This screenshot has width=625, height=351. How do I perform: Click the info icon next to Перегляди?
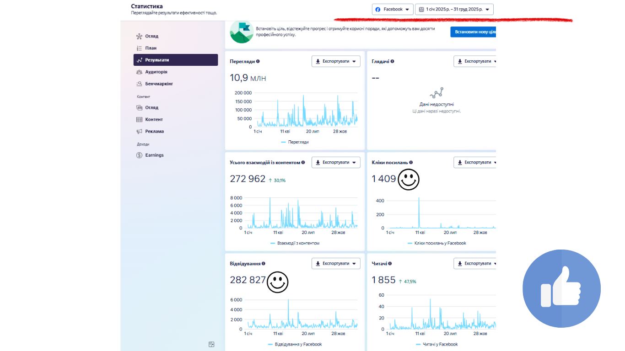tap(258, 61)
